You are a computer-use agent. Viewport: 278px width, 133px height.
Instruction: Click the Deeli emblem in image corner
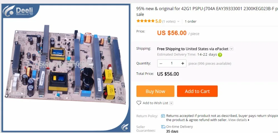pos(125,127)
